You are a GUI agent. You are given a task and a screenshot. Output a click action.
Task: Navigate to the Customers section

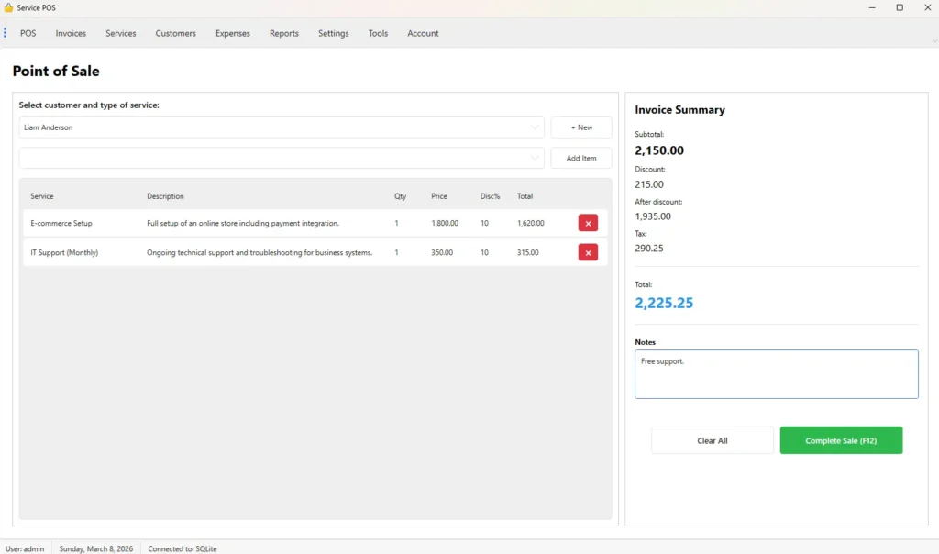tap(175, 33)
